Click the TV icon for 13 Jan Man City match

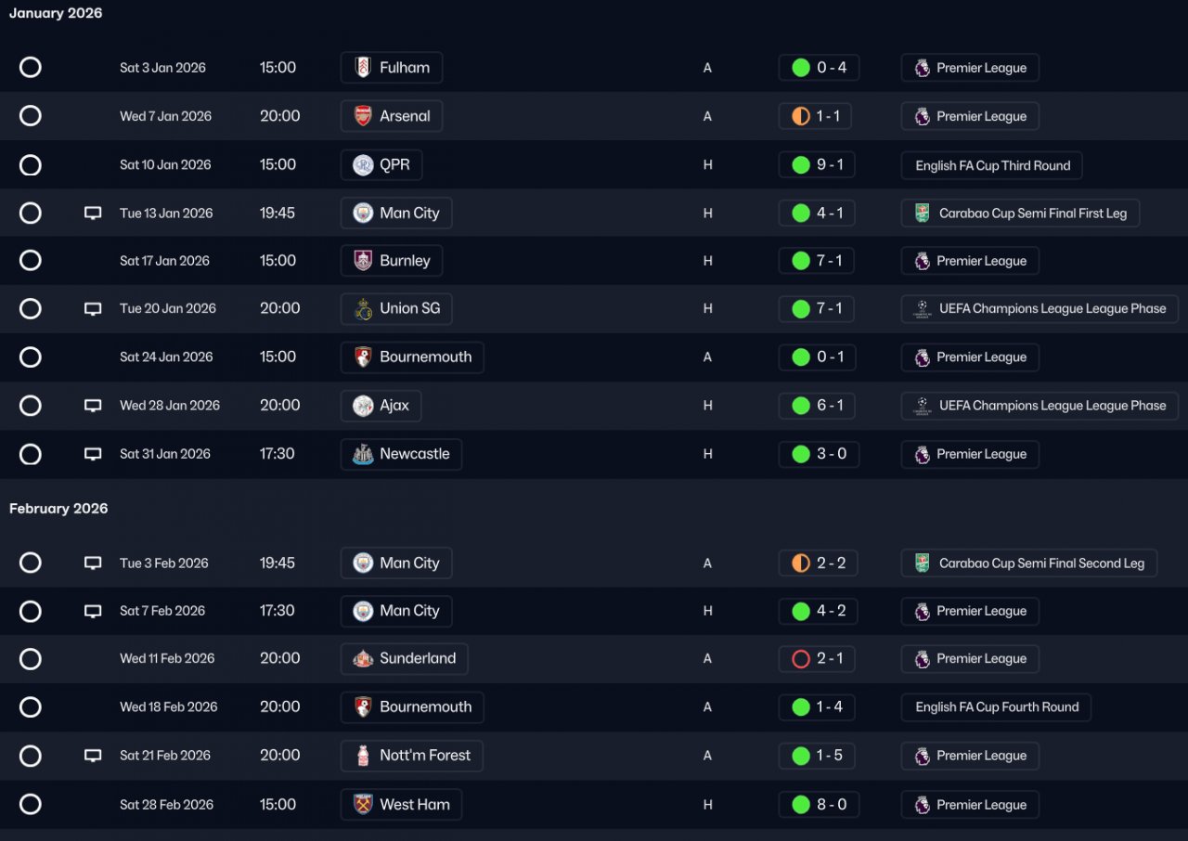click(93, 213)
